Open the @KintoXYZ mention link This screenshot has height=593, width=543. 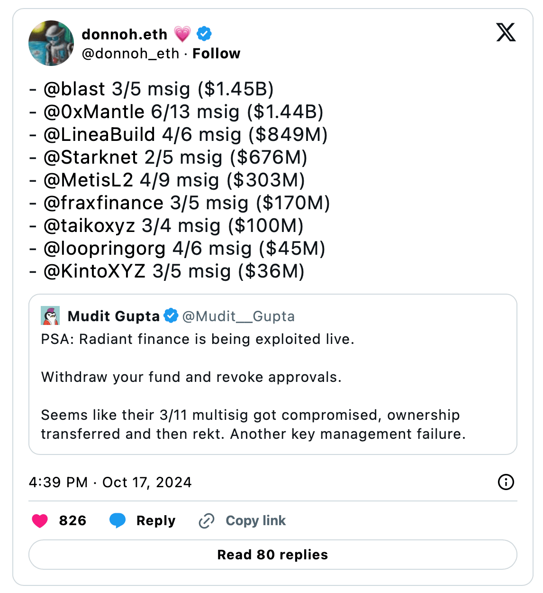[94, 271]
